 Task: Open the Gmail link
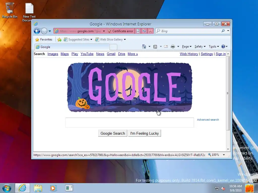point(111,54)
